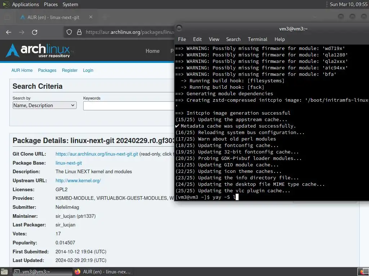369x276 pixels.
Task: Click the GPL2 license text
Action: tap(61, 189)
